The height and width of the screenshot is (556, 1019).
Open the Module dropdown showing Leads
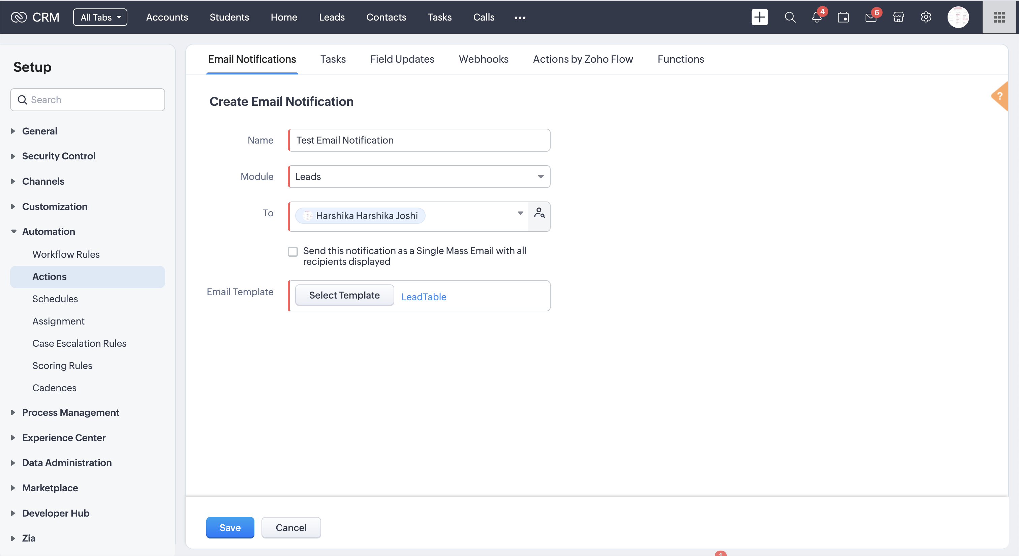tap(419, 176)
